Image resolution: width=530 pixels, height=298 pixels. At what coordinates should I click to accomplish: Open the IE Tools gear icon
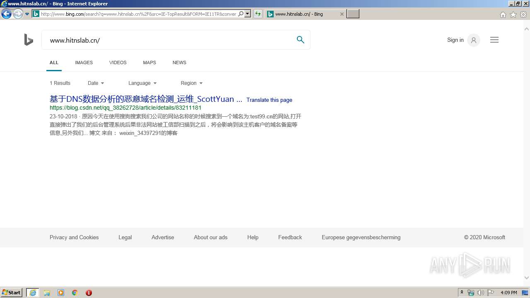(523, 14)
